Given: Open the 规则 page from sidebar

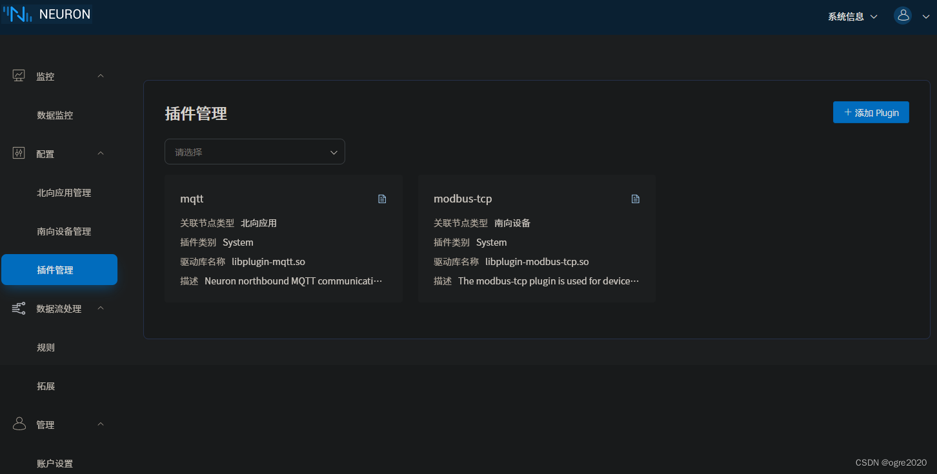Looking at the screenshot, I should coord(46,347).
